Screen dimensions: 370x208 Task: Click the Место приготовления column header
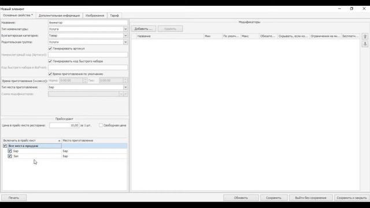(94, 140)
